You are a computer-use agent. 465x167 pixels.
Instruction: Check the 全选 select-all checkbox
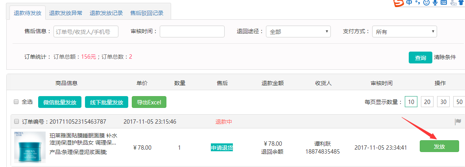point(16,102)
